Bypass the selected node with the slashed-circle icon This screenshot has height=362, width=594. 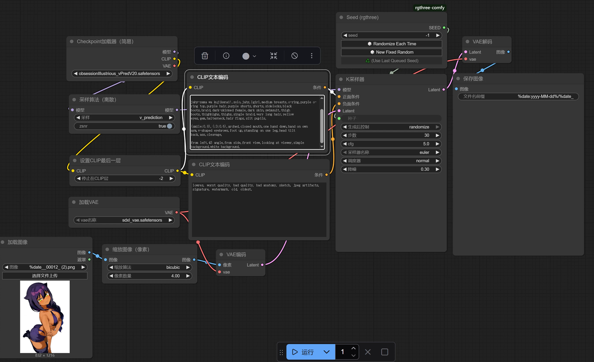point(295,56)
